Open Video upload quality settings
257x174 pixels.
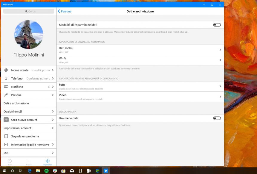pos(140,97)
